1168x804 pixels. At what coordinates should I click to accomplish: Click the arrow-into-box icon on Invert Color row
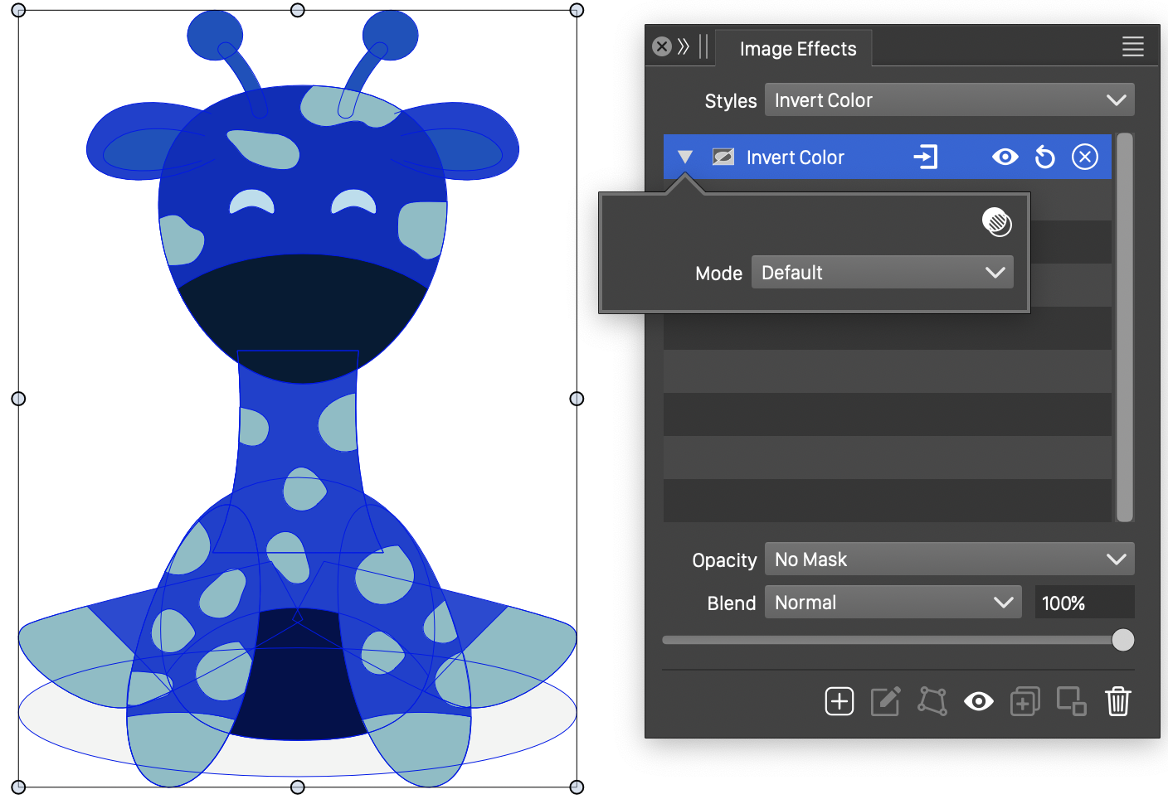pos(925,157)
